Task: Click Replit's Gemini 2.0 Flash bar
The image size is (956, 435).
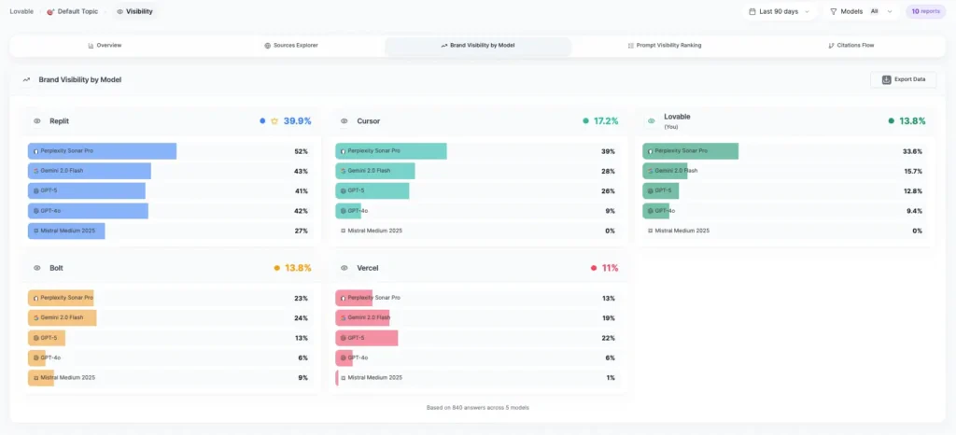Action: tap(90, 171)
